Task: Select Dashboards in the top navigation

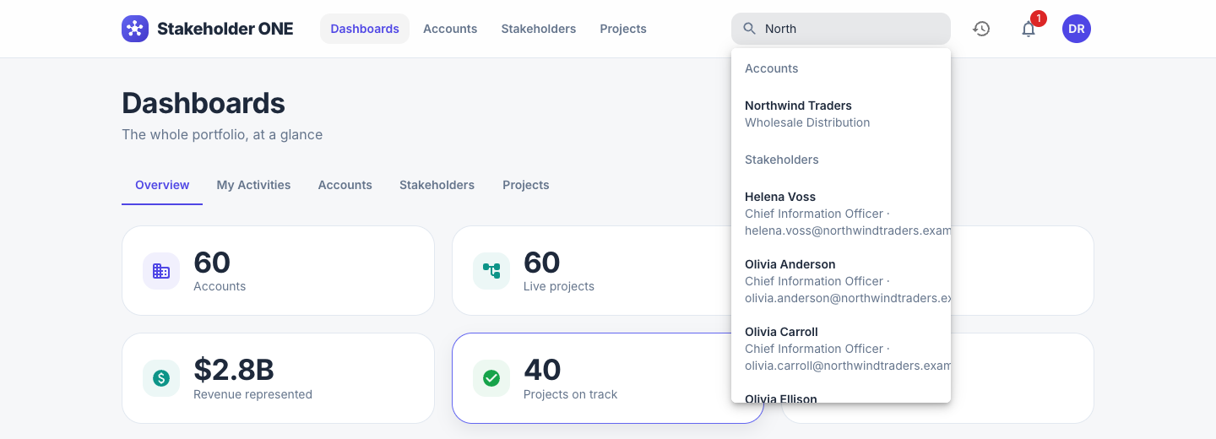Action: (365, 29)
